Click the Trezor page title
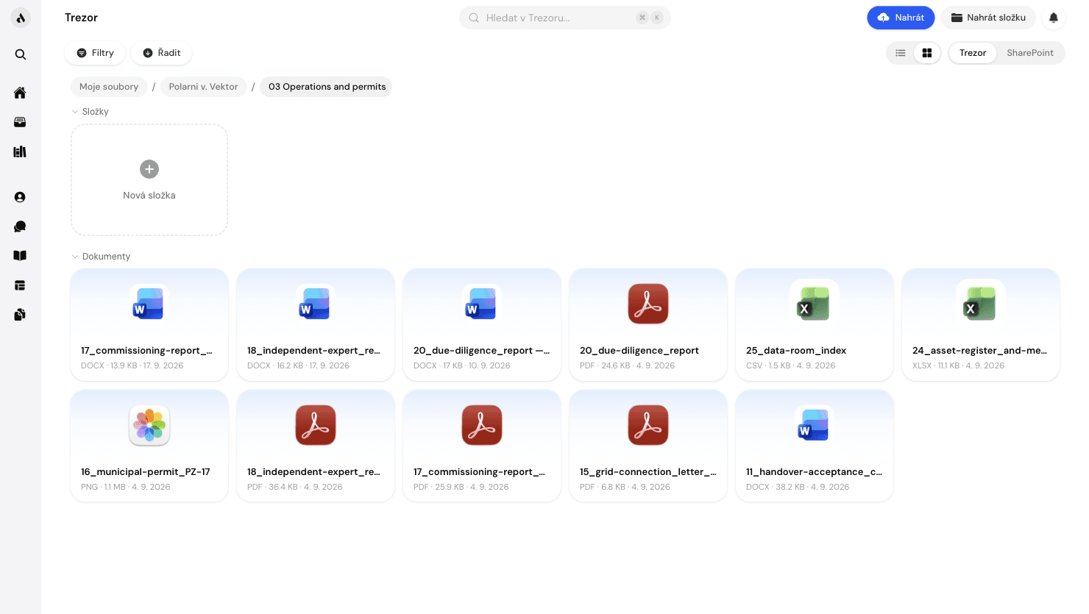1089x614 pixels. (x=81, y=18)
